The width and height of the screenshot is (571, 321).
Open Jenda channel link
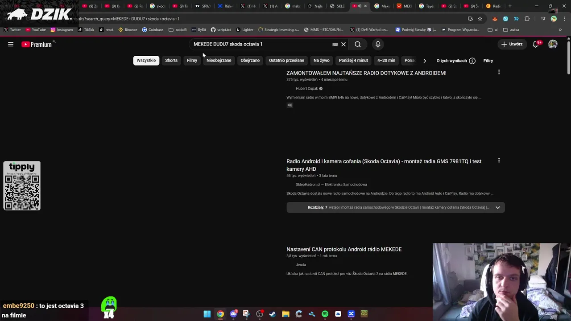(301, 264)
